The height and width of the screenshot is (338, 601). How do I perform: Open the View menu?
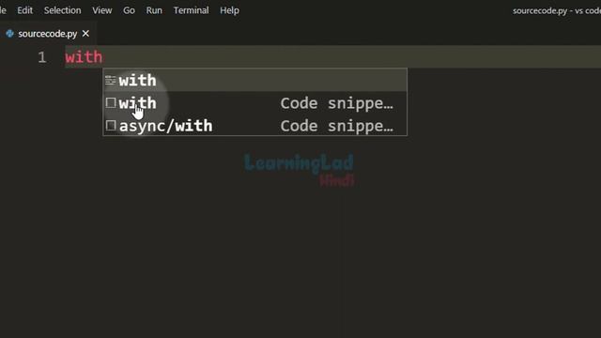pos(102,10)
